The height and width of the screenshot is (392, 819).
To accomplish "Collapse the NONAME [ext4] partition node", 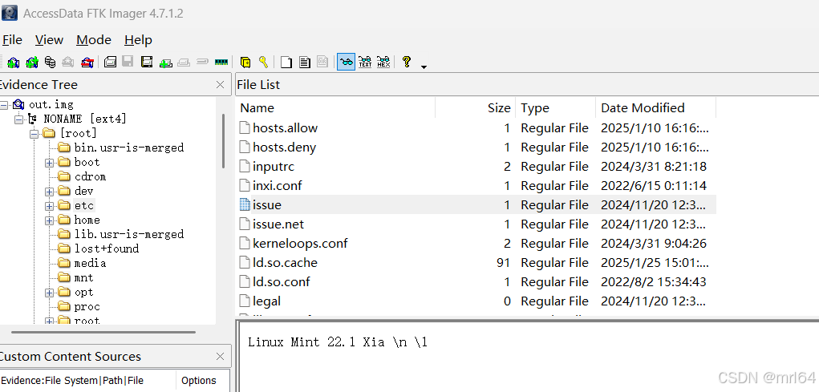I will point(19,119).
